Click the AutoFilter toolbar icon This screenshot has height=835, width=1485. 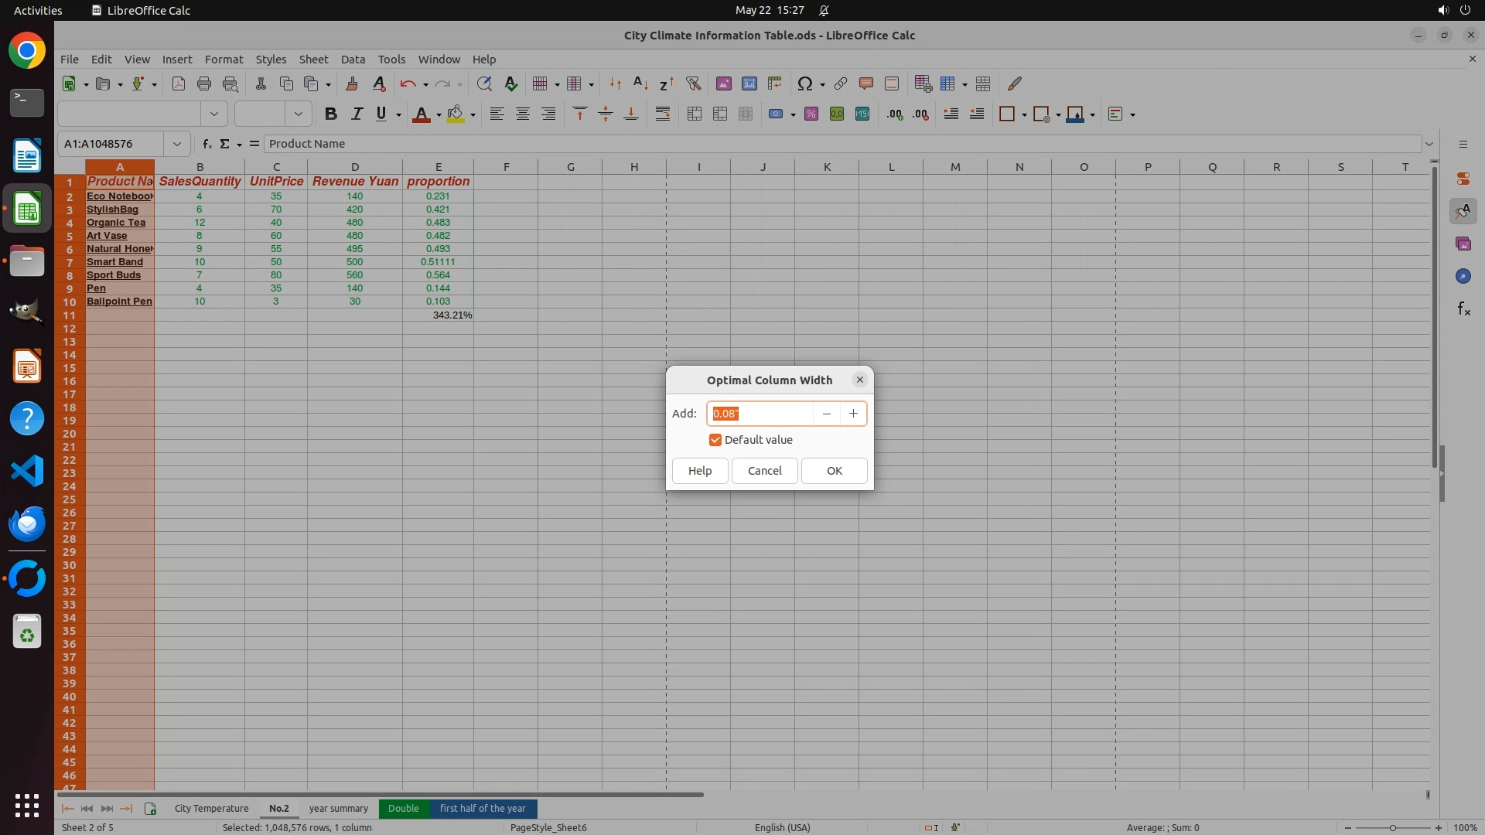[x=693, y=83]
